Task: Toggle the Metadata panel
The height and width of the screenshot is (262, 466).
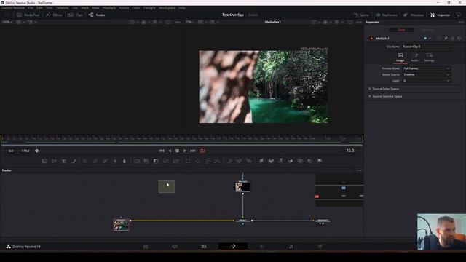Action: (x=414, y=15)
